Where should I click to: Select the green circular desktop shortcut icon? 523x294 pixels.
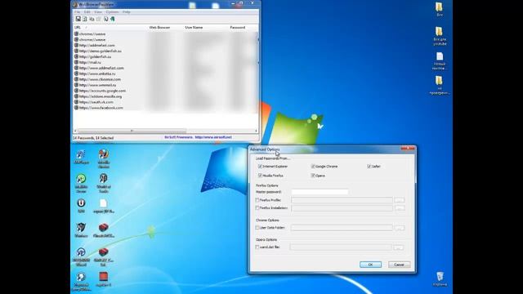(81, 183)
